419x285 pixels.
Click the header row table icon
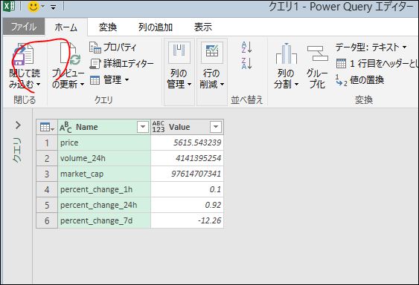341,63
